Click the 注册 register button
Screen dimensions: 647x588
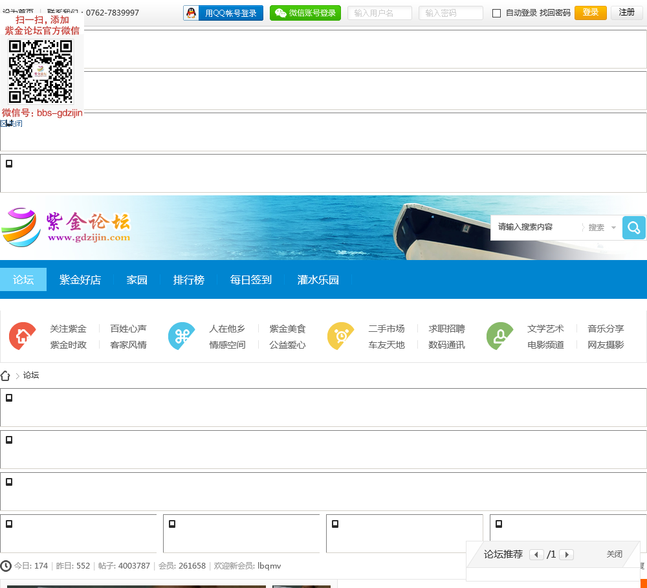tap(627, 13)
